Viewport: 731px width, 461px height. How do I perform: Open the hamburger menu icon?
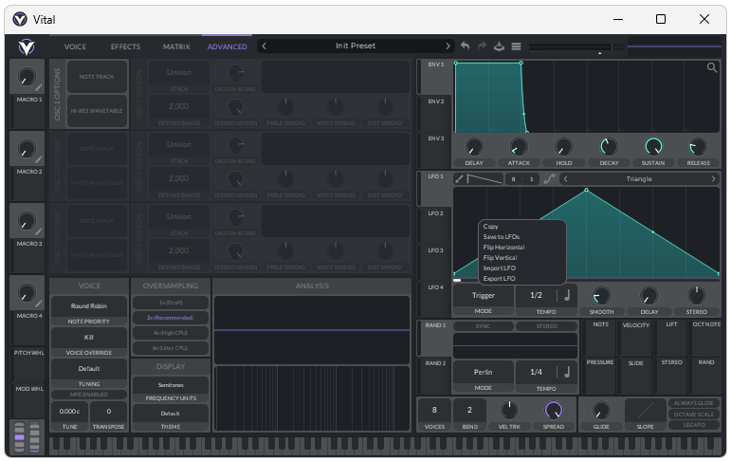pos(516,46)
